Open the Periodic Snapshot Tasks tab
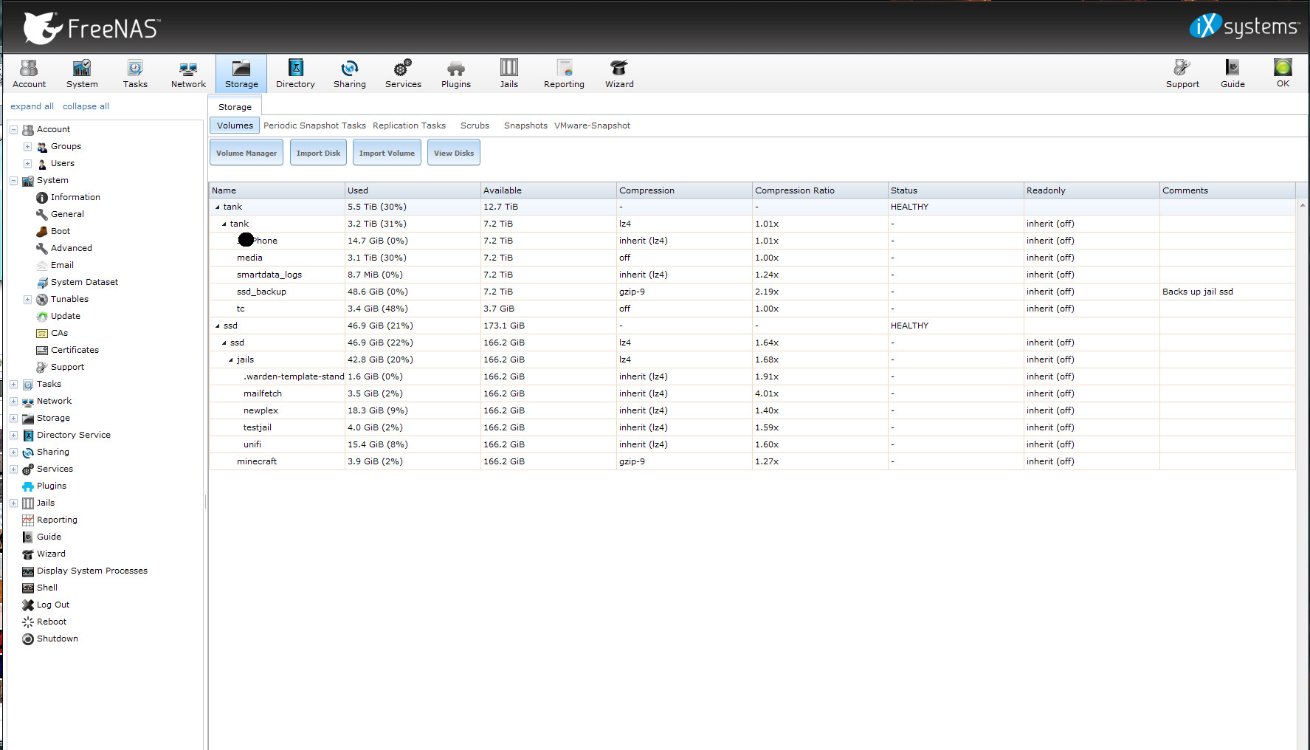This screenshot has width=1310, height=750. click(x=314, y=125)
